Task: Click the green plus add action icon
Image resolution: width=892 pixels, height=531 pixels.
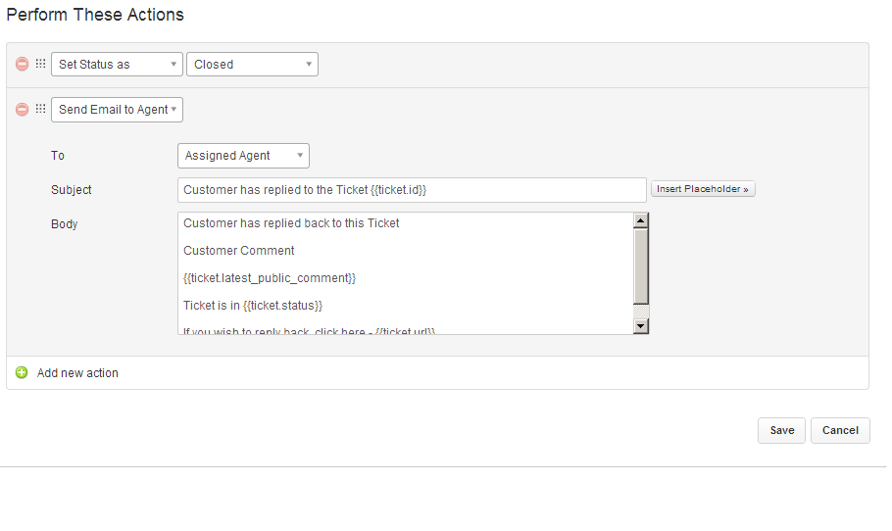Action: pyautogui.click(x=22, y=372)
